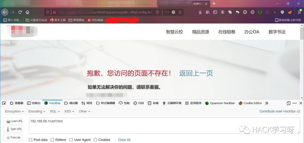Follow the 返回上一页 link
The width and height of the screenshot is (304, 143).
click(196, 73)
